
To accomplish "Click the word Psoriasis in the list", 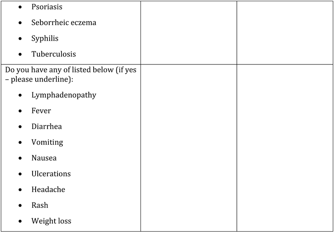I will [x=47, y=7].
